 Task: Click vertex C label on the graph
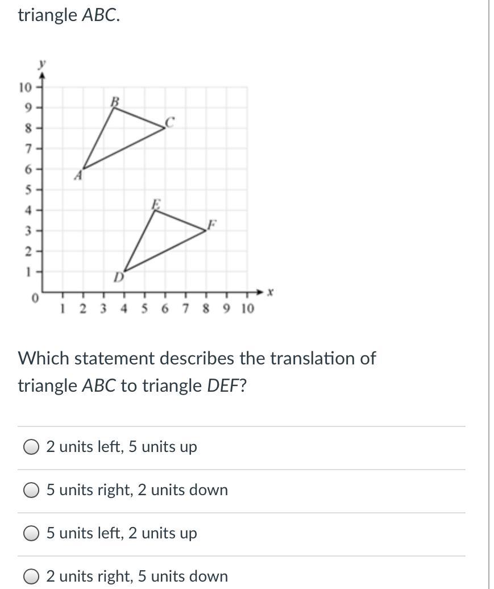point(169,122)
